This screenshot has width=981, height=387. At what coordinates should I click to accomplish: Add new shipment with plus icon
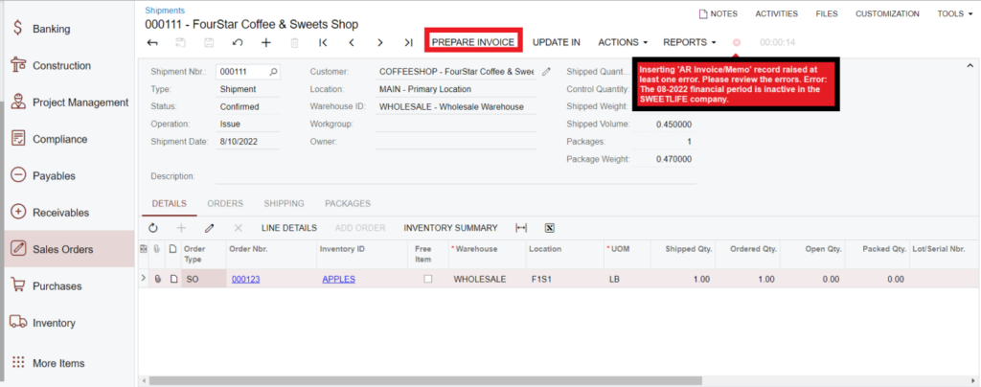(266, 42)
